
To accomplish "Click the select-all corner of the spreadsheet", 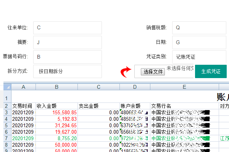I will tap(7, 87).
